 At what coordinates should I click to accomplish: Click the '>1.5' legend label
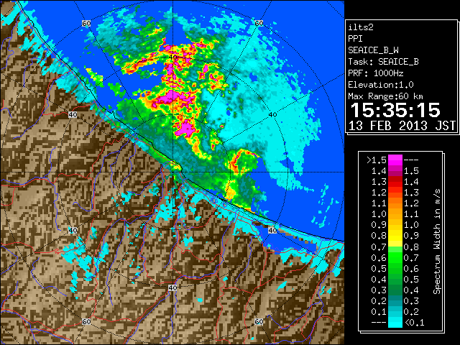point(377,160)
